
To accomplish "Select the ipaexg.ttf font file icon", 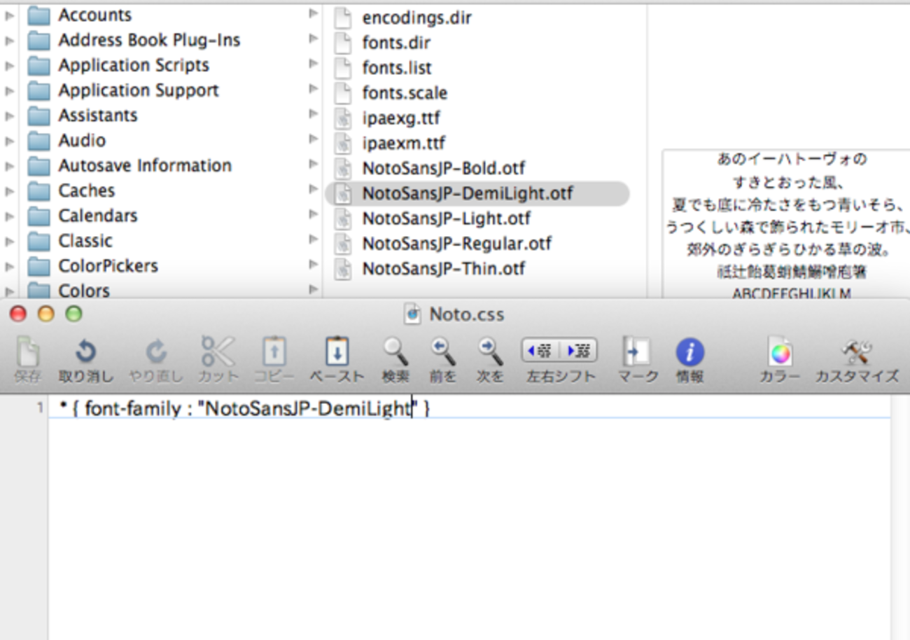I will (x=342, y=118).
